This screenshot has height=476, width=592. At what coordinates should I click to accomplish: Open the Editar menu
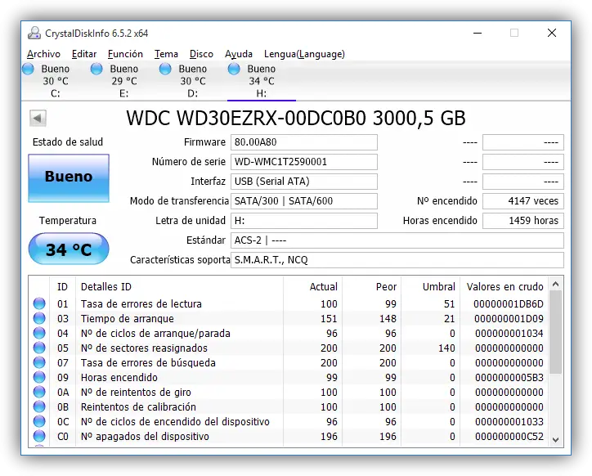[84, 54]
